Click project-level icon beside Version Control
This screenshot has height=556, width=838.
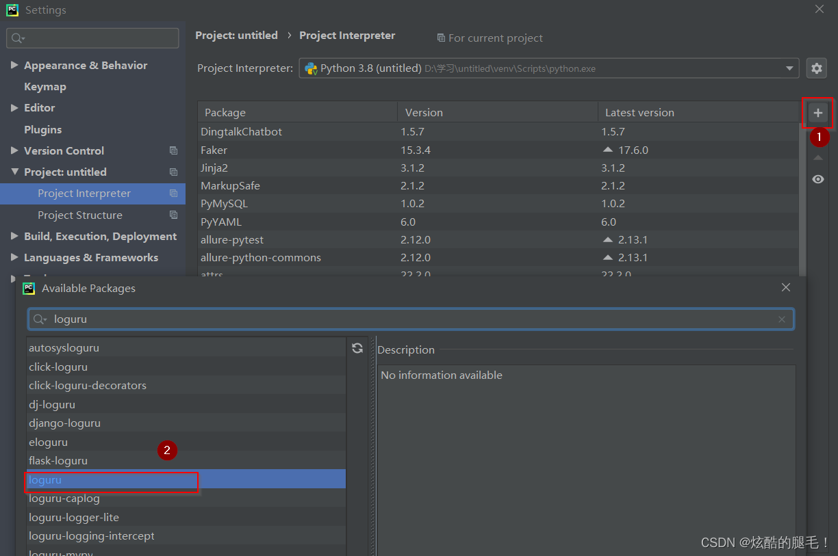pos(173,150)
